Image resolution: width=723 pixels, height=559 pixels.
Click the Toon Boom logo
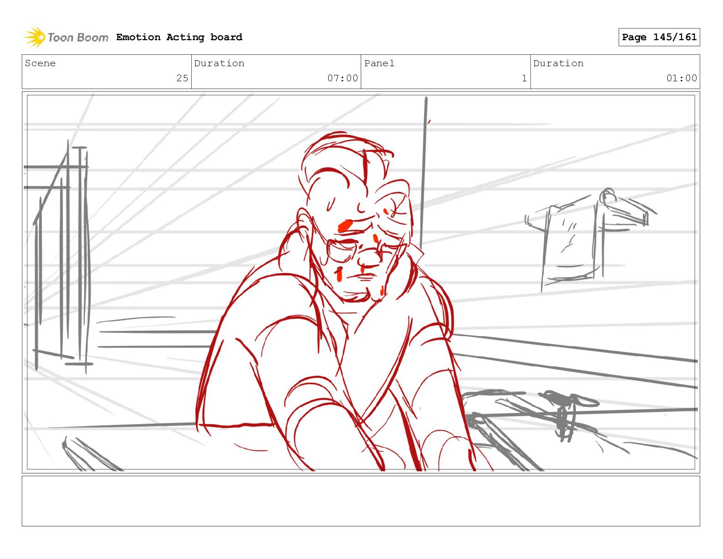(x=66, y=37)
